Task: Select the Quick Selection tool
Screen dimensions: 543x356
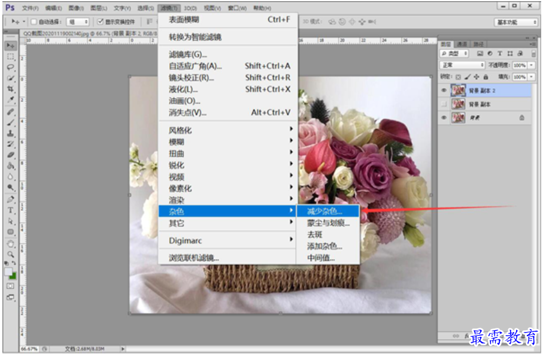Action: click(x=11, y=79)
